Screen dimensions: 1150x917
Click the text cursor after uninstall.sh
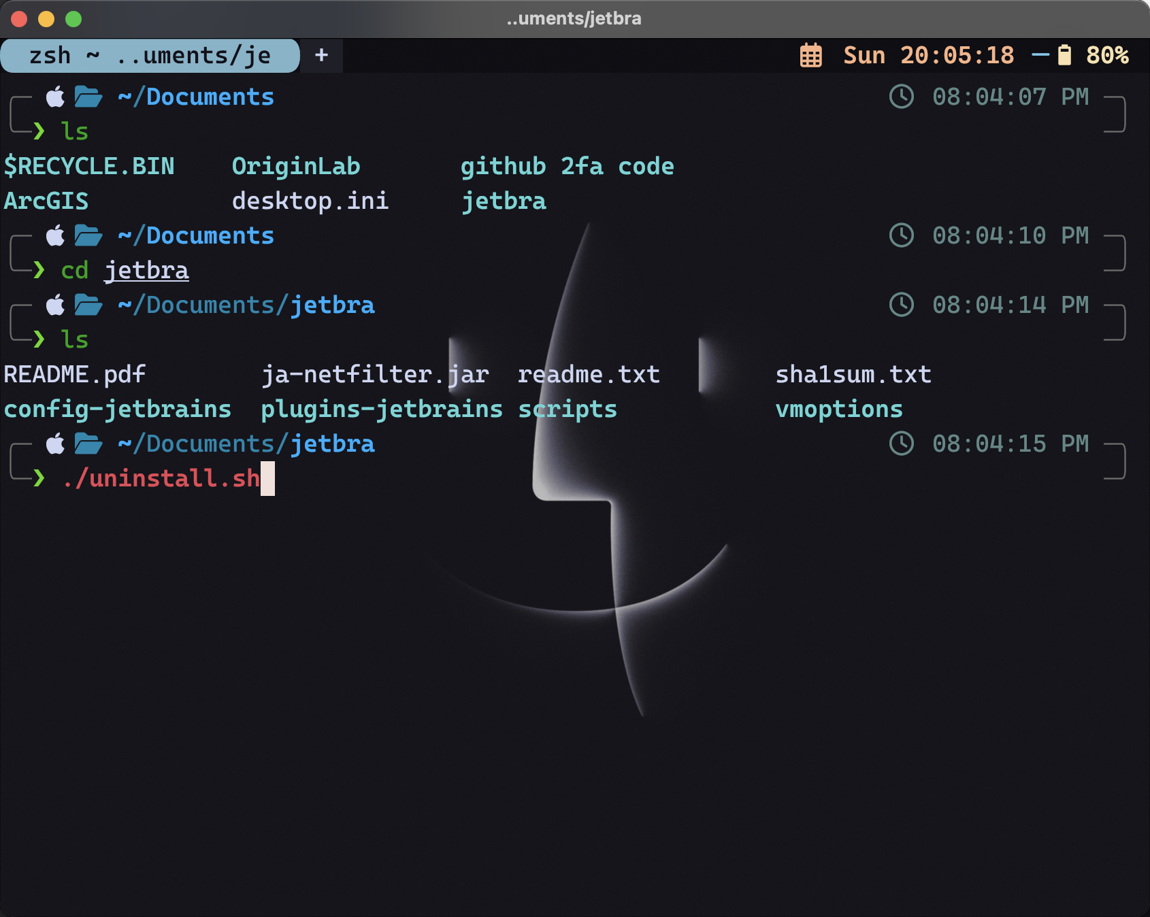click(267, 478)
